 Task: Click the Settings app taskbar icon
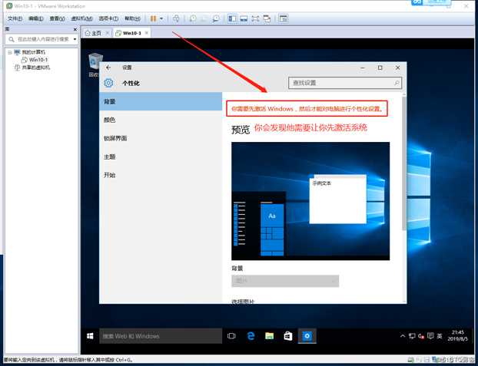point(307,336)
